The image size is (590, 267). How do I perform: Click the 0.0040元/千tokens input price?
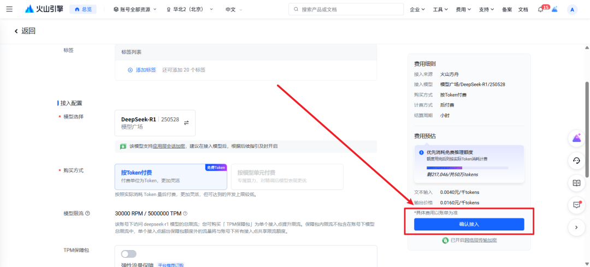[460, 192]
